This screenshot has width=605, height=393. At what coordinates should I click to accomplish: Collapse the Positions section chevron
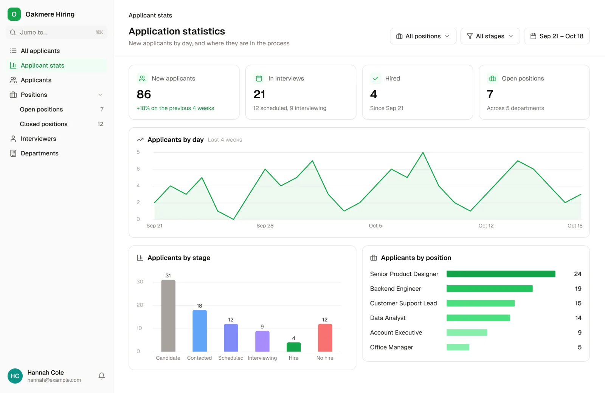[100, 95]
